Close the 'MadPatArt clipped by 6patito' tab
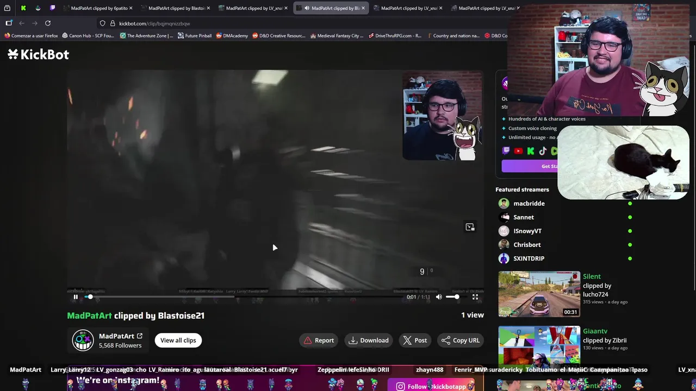Viewport: 696px width, 391px height. click(131, 8)
